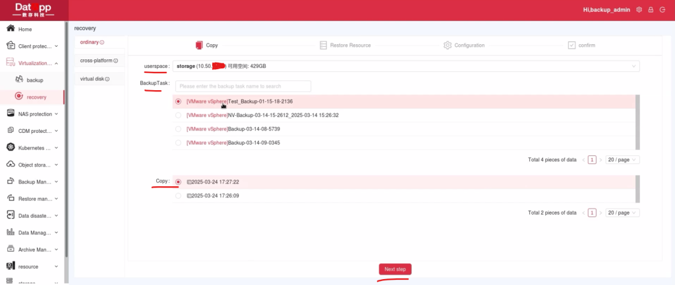Click the Kubernetes sidebar icon

pyautogui.click(x=11, y=147)
